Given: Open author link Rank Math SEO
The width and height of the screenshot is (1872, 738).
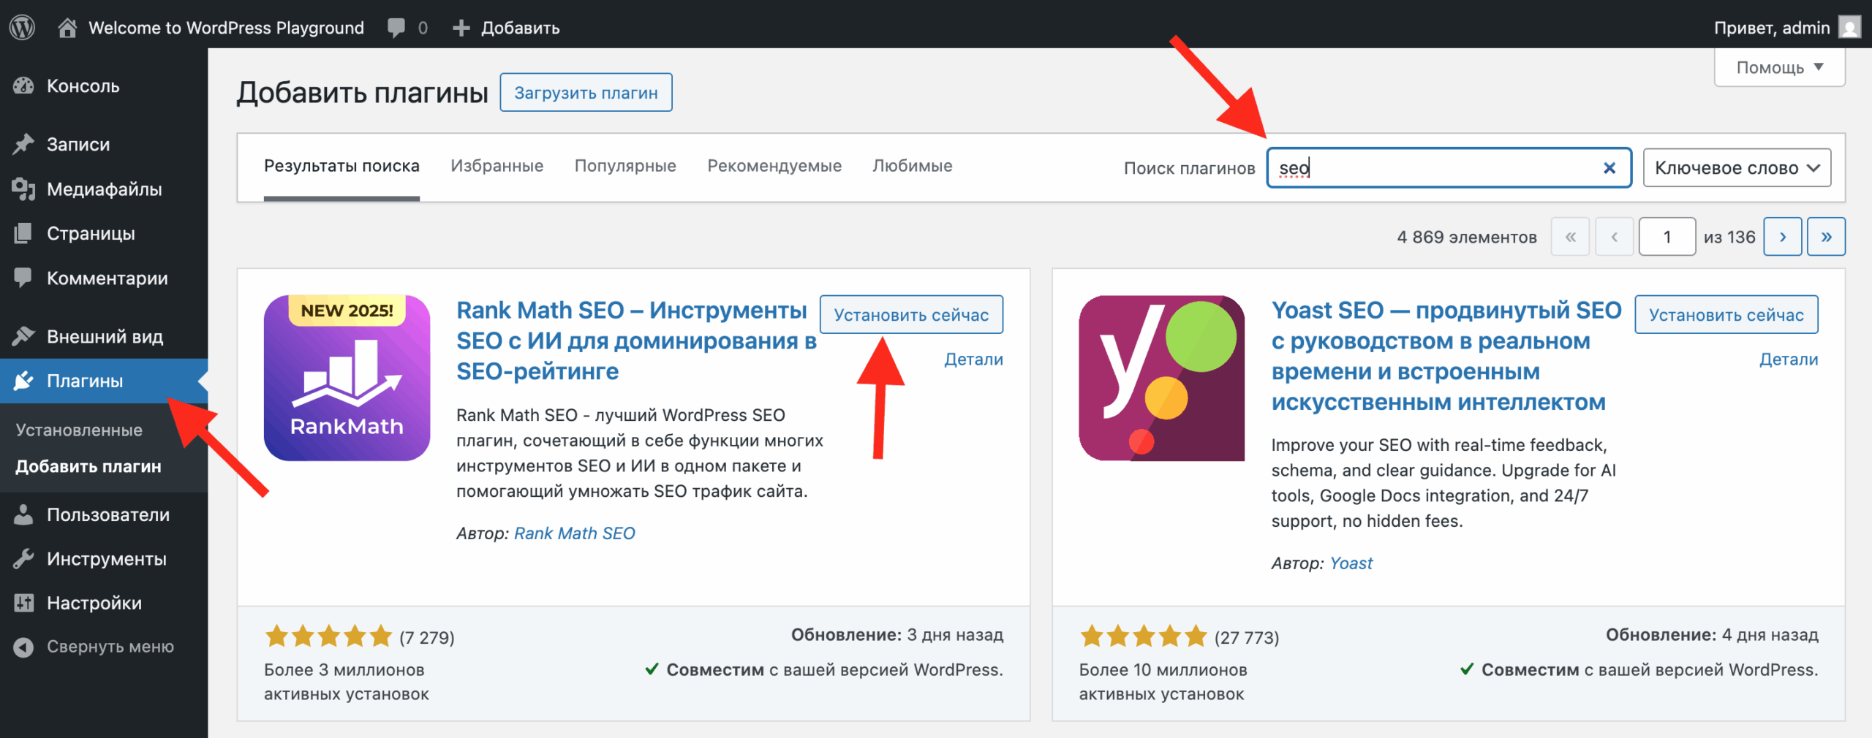Looking at the screenshot, I should click(575, 533).
